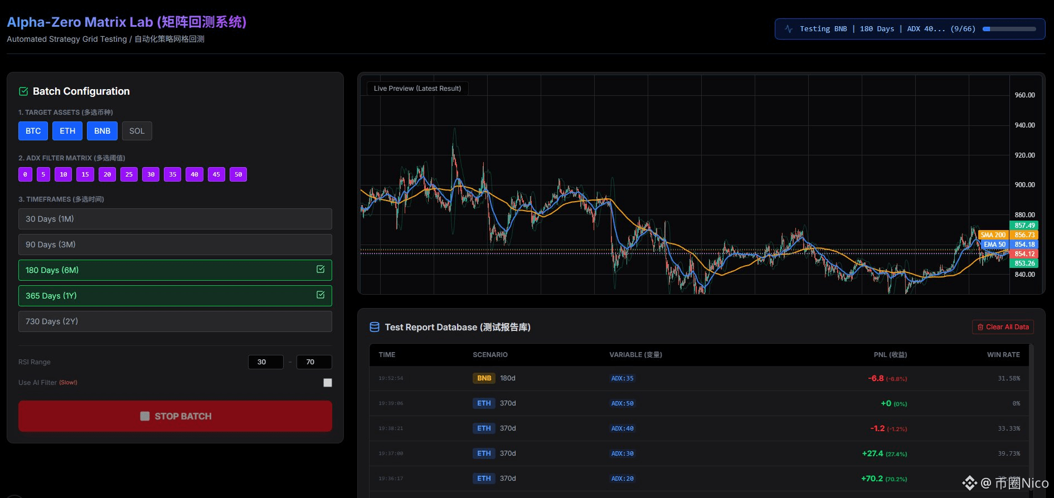1054x498 pixels.
Task: Select the 90 Days (3M) timeframe
Action: [175, 245]
